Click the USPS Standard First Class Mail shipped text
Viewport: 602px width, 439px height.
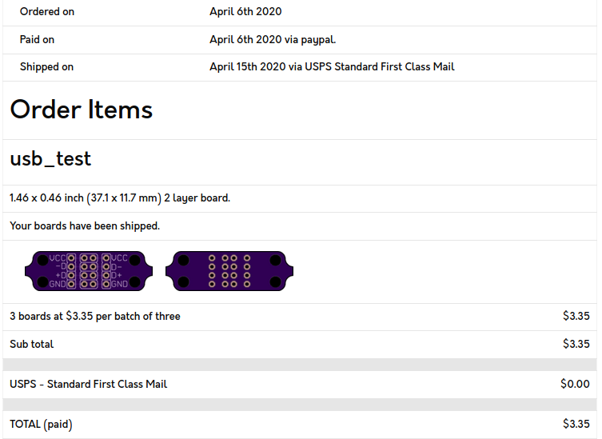click(332, 67)
